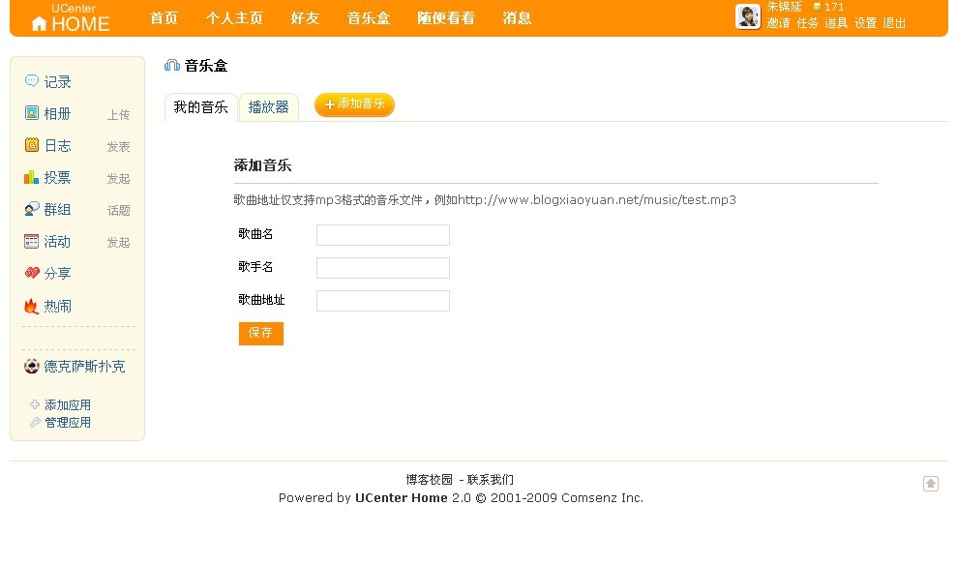Focus the 歌曲名 input field
Image resolution: width=957 pixels, height=565 pixels.
tap(383, 235)
